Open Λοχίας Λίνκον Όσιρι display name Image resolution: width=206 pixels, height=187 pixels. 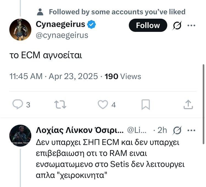click(x=80, y=130)
